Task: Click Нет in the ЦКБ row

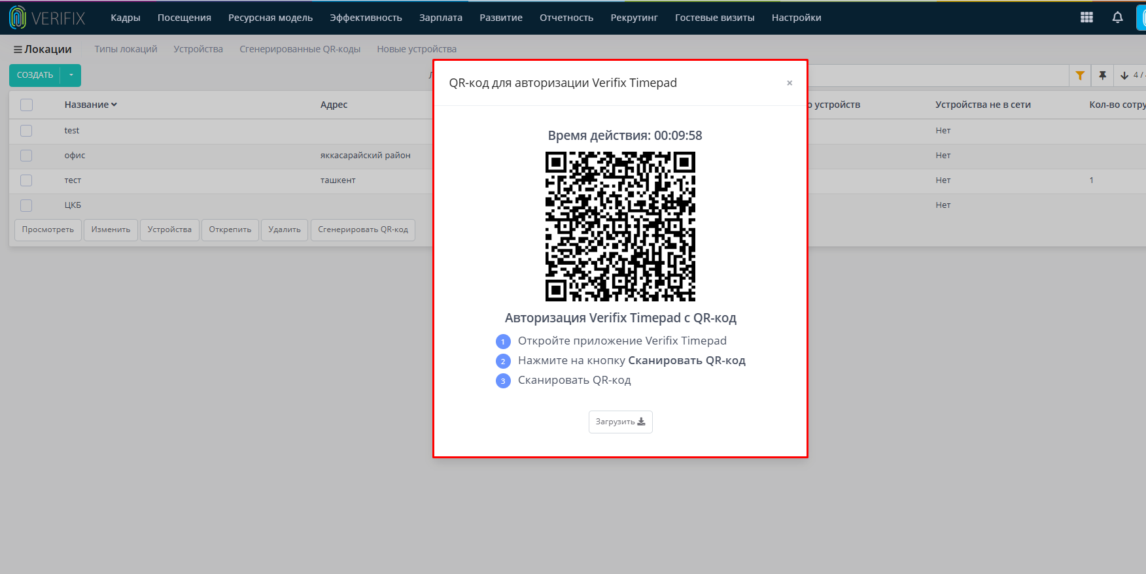Action: [943, 205]
